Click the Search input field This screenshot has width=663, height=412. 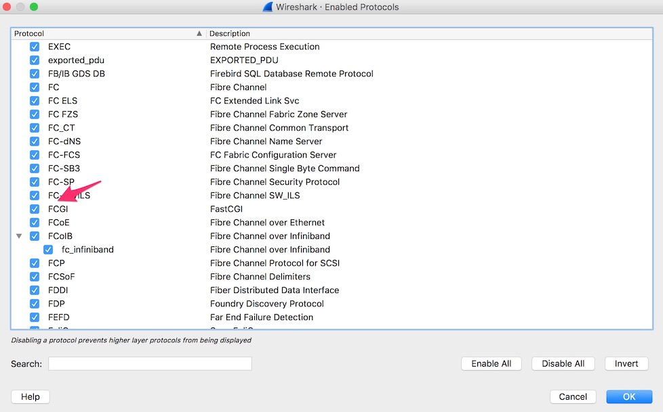click(x=150, y=363)
